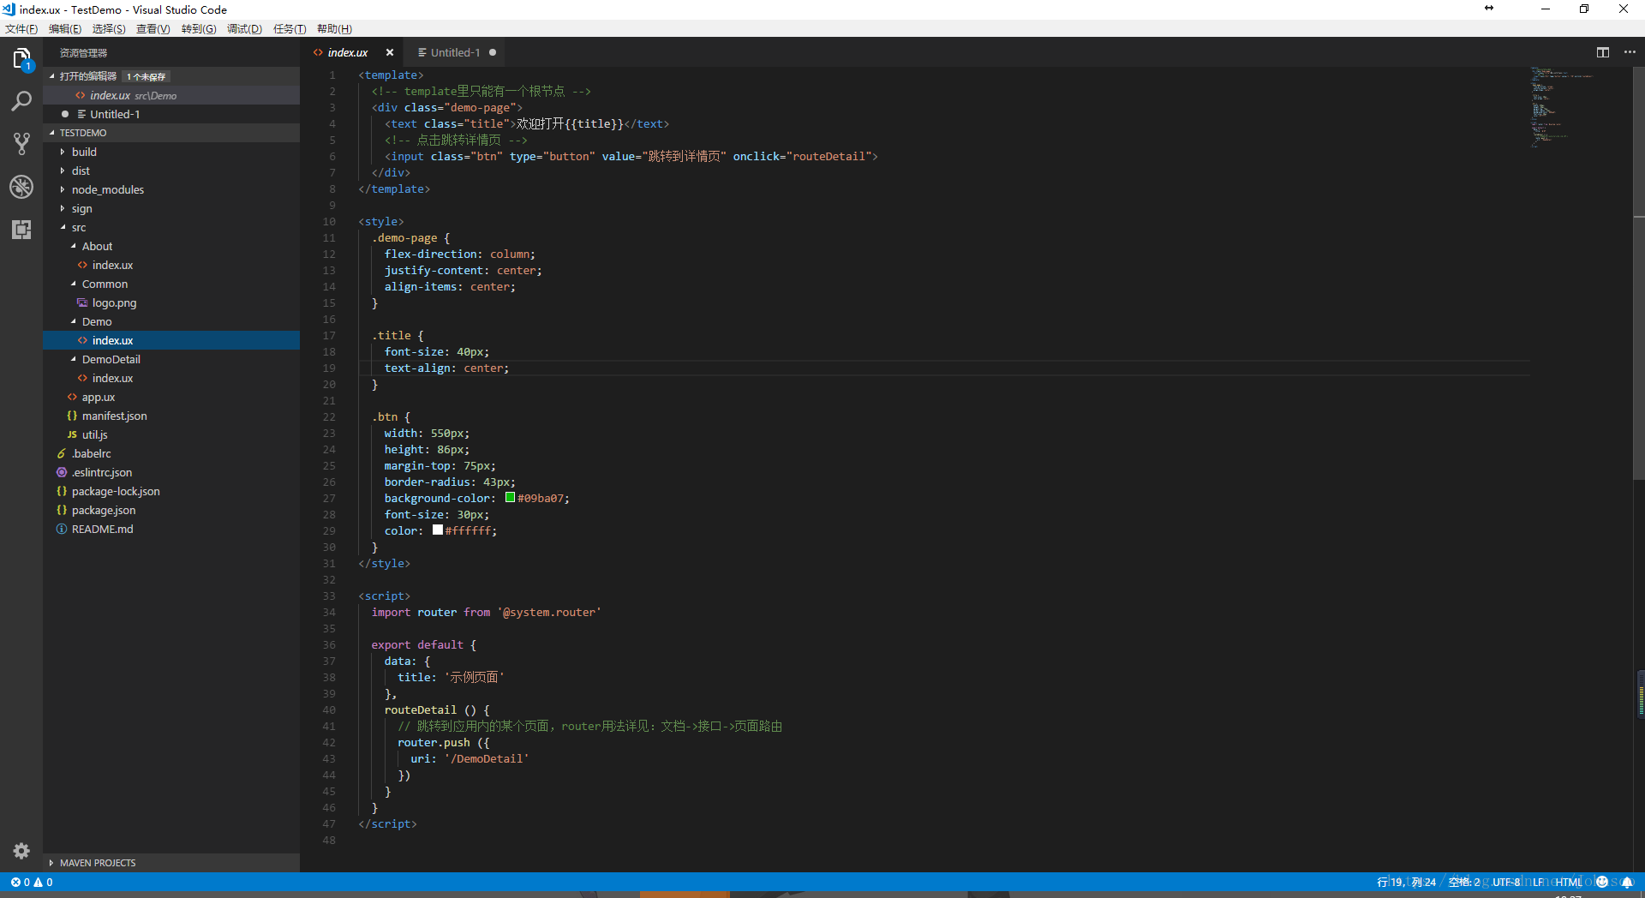
Task: Change file encoding UTF-8
Action: coord(1506,882)
